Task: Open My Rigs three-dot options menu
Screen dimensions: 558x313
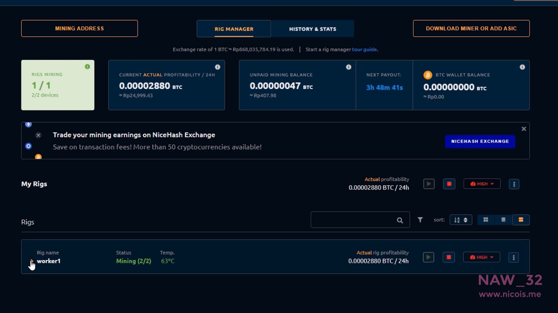Action: point(514,184)
